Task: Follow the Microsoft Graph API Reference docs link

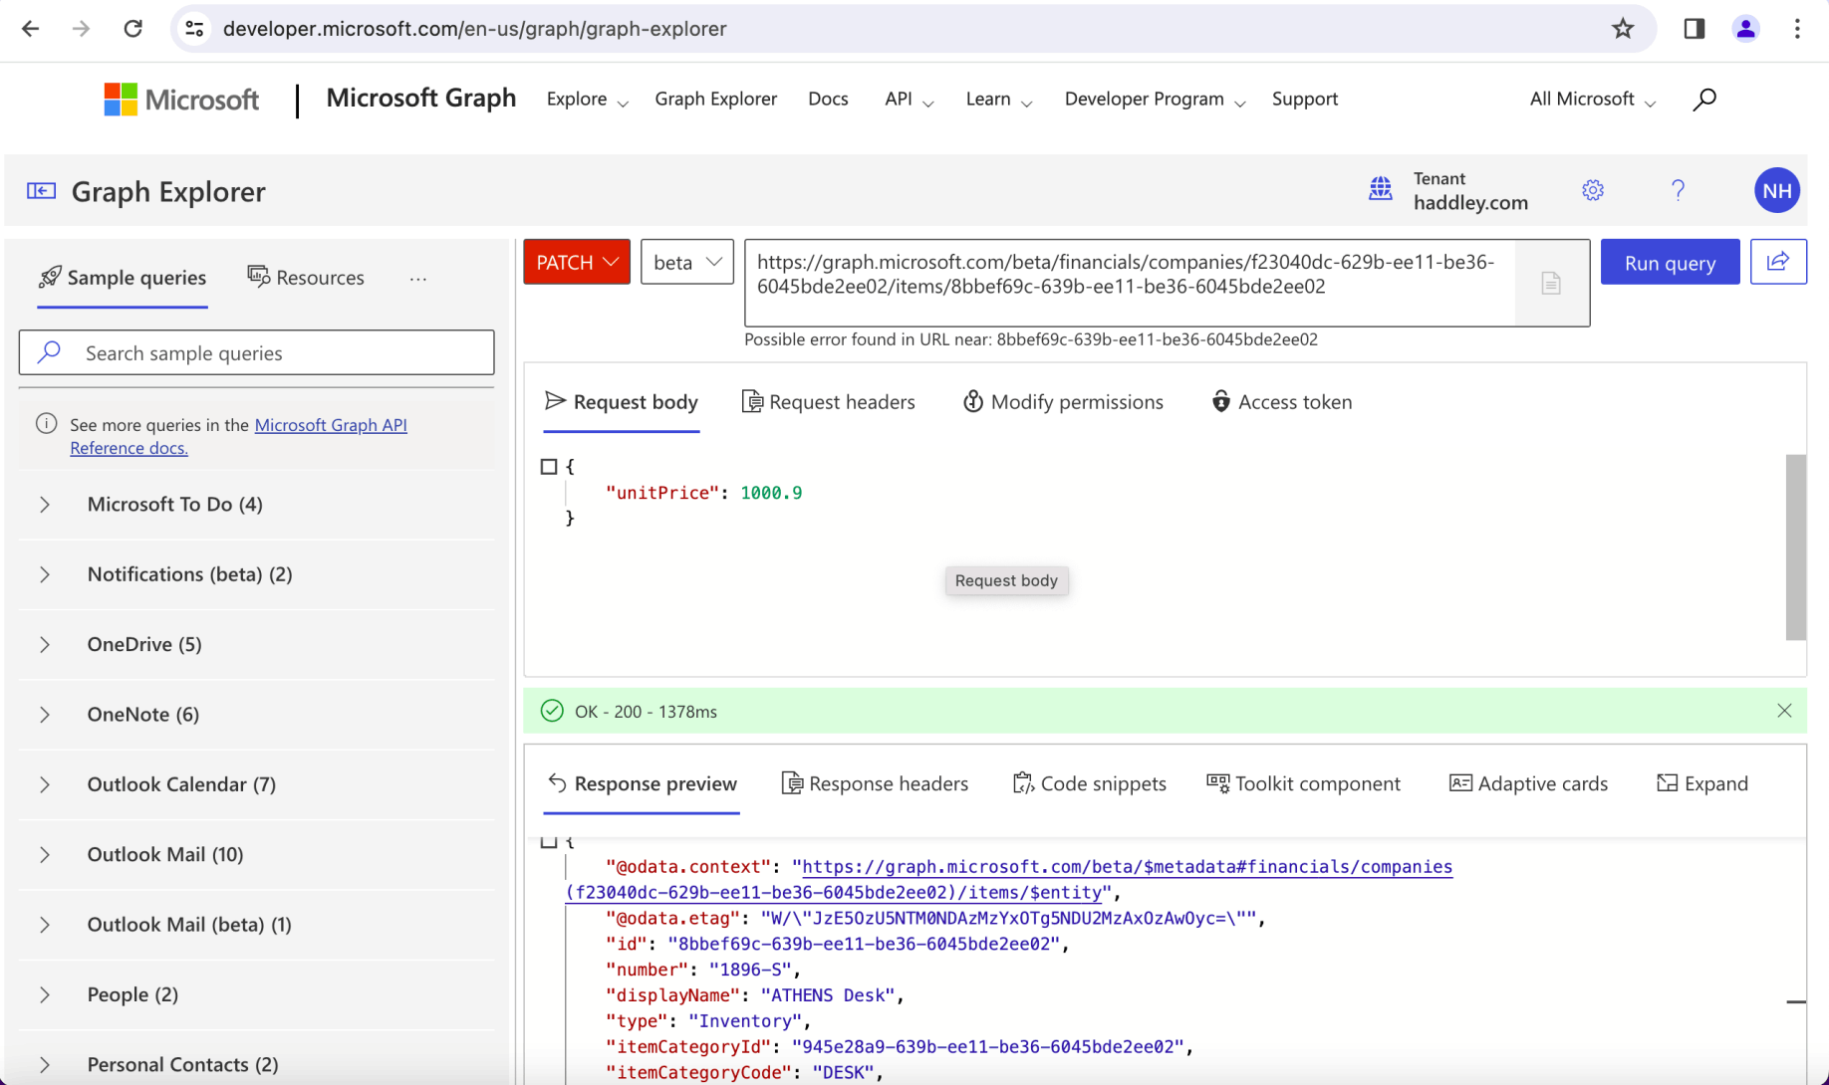Action: tap(330, 425)
